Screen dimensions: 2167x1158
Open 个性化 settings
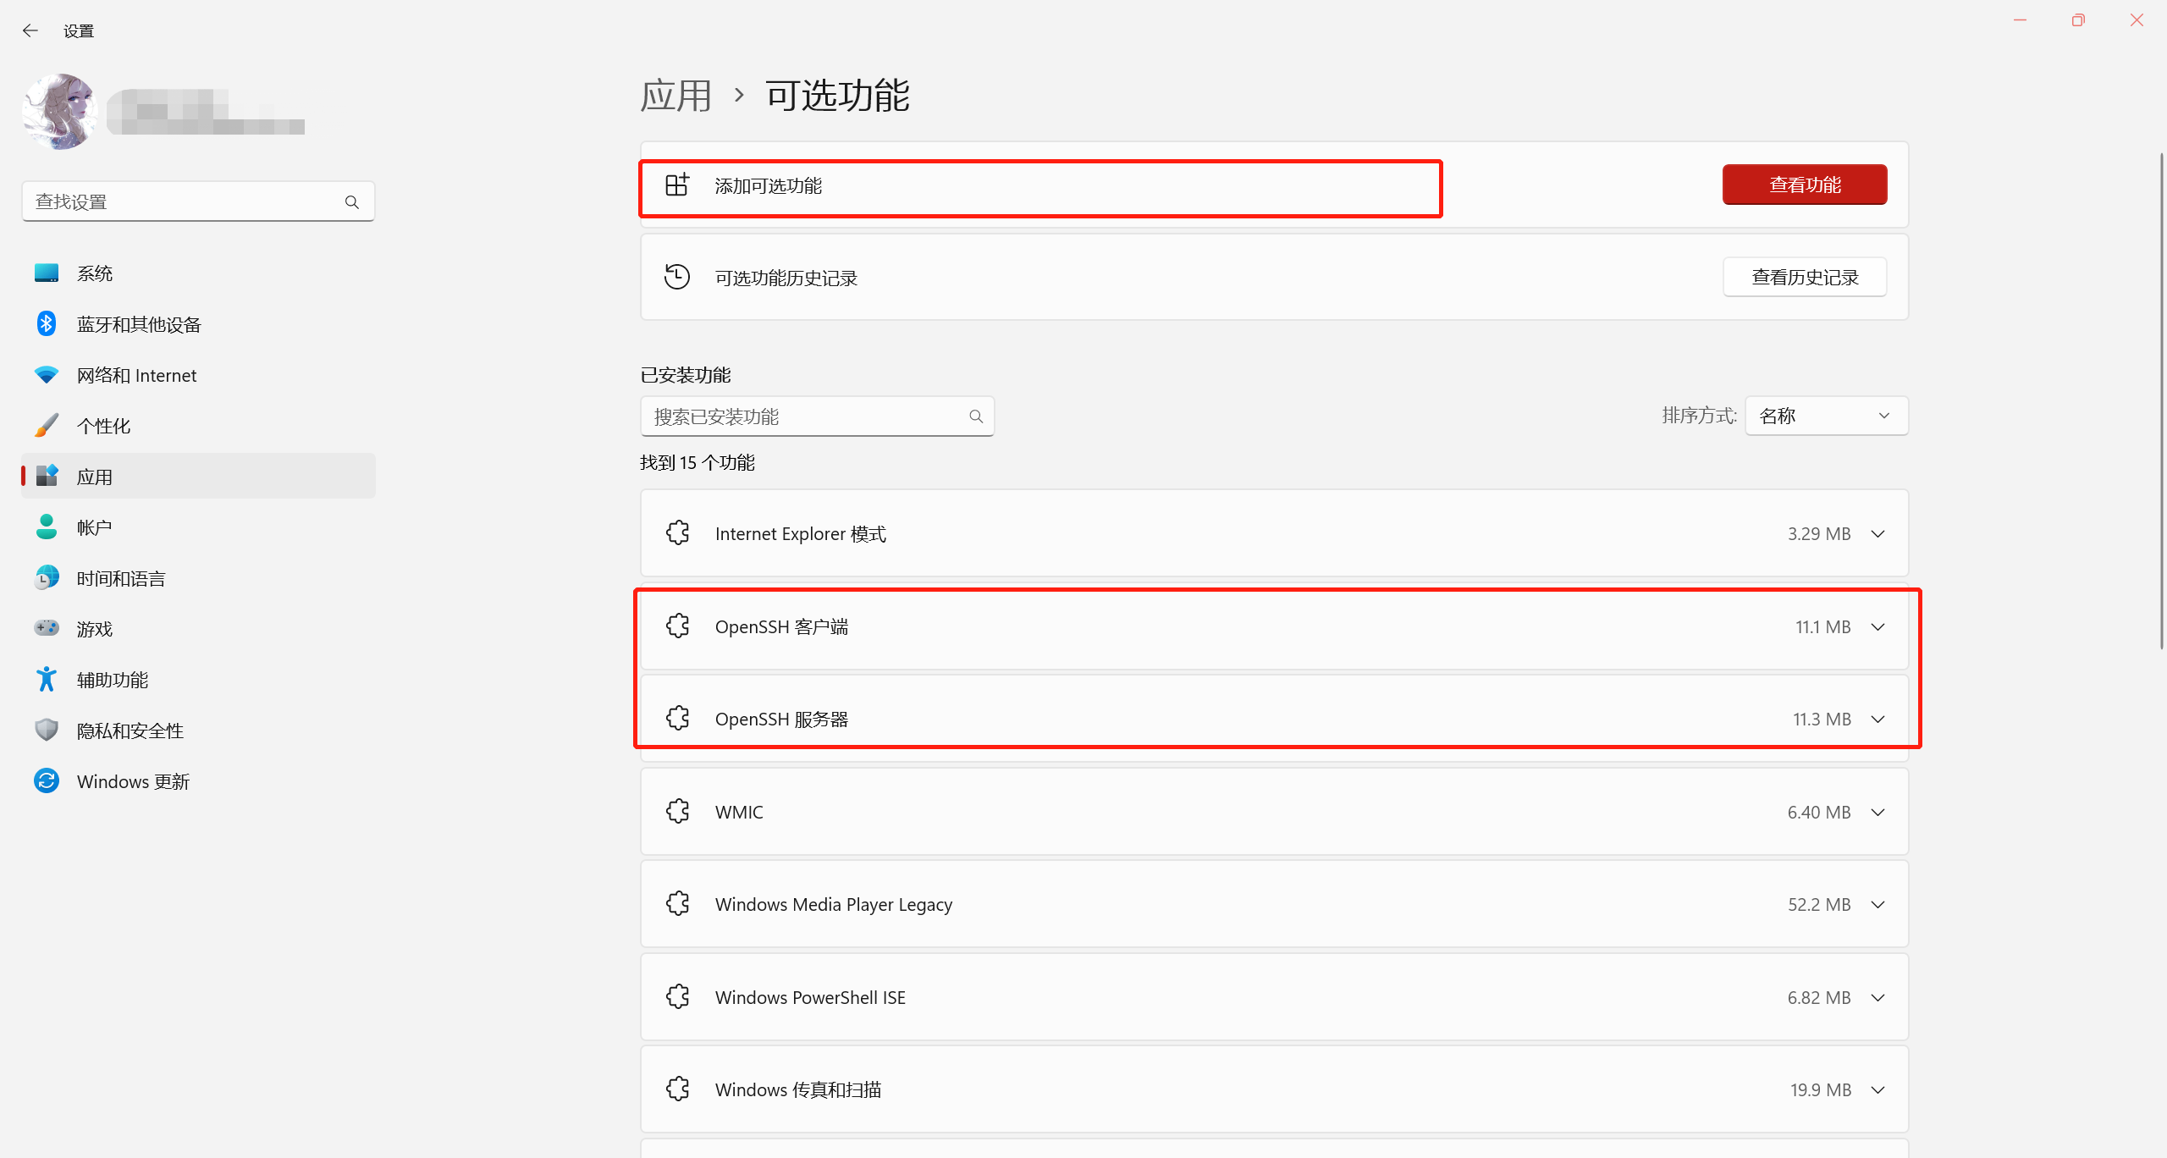pos(198,426)
